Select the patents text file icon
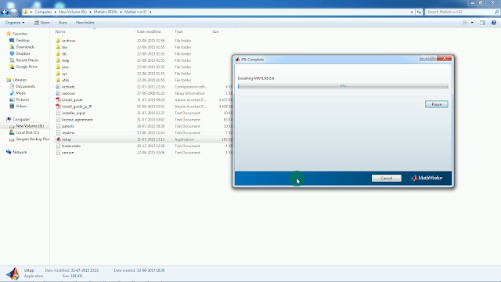Image resolution: width=501 pixels, height=282 pixels. [58, 126]
